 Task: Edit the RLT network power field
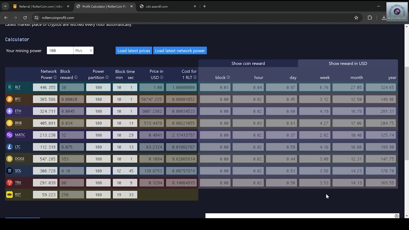click(45, 87)
